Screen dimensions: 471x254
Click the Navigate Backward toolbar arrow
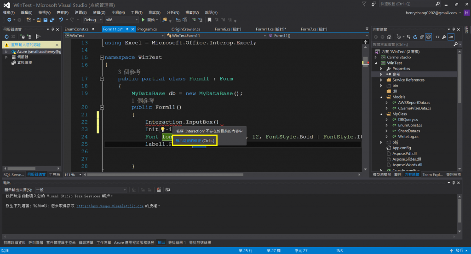coord(9,20)
